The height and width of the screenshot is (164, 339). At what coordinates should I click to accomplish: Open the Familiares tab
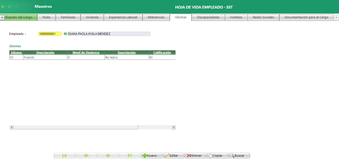[68, 17]
